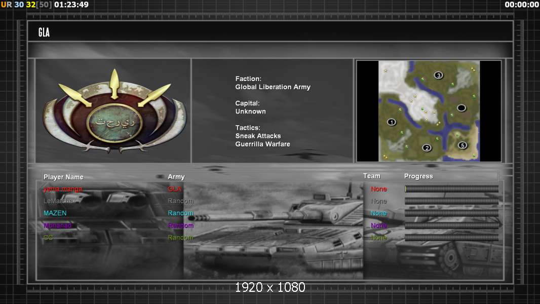Click start position 2 on the minimap
This screenshot has height=304, width=540.
(427, 148)
